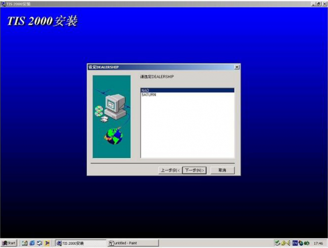Click the Show Desktop quick launch icon

(x=24, y=243)
